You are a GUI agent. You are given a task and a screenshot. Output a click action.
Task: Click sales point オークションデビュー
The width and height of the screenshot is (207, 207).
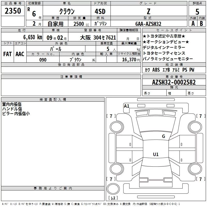coord(166,42)
